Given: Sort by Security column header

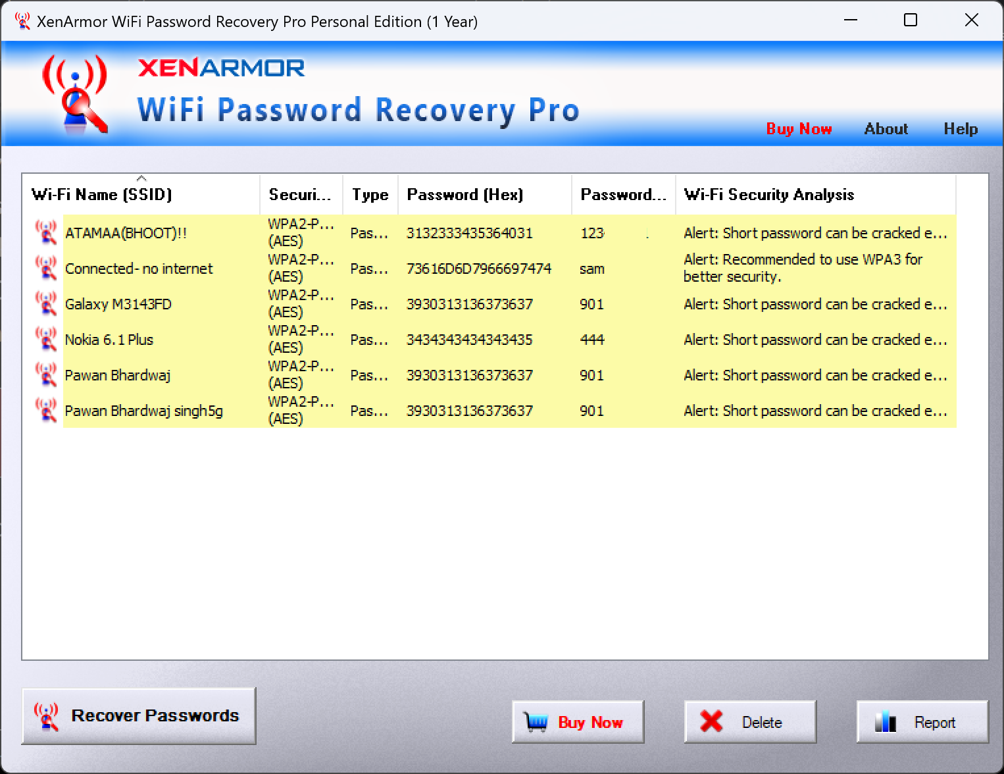Looking at the screenshot, I should tap(301, 194).
